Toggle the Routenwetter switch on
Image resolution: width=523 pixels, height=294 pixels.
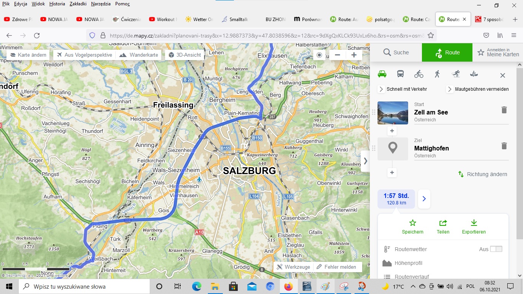click(x=496, y=249)
